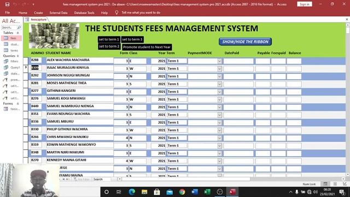Image resolution: width=350 pixels, height=197 pixels.
Task: Click Promote student to Next Year button
Action: coord(147,47)
